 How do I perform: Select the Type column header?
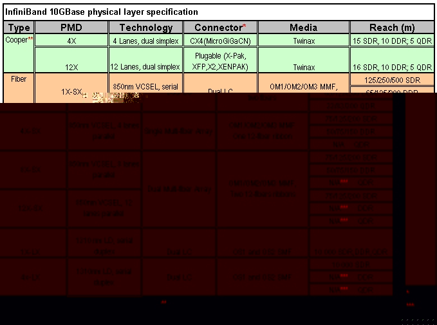click(19, 28)
